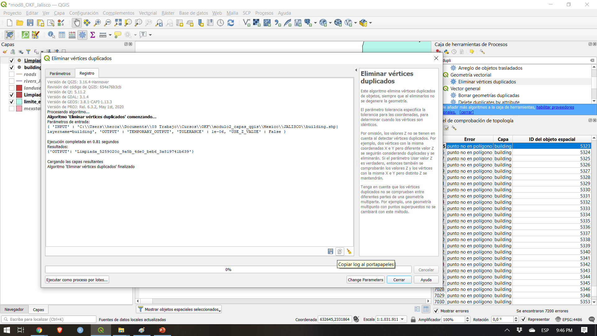This screenshot has width=597, height=336.
Task: Click the Zoom Out magnifier tool
Action: coord(108,23)
